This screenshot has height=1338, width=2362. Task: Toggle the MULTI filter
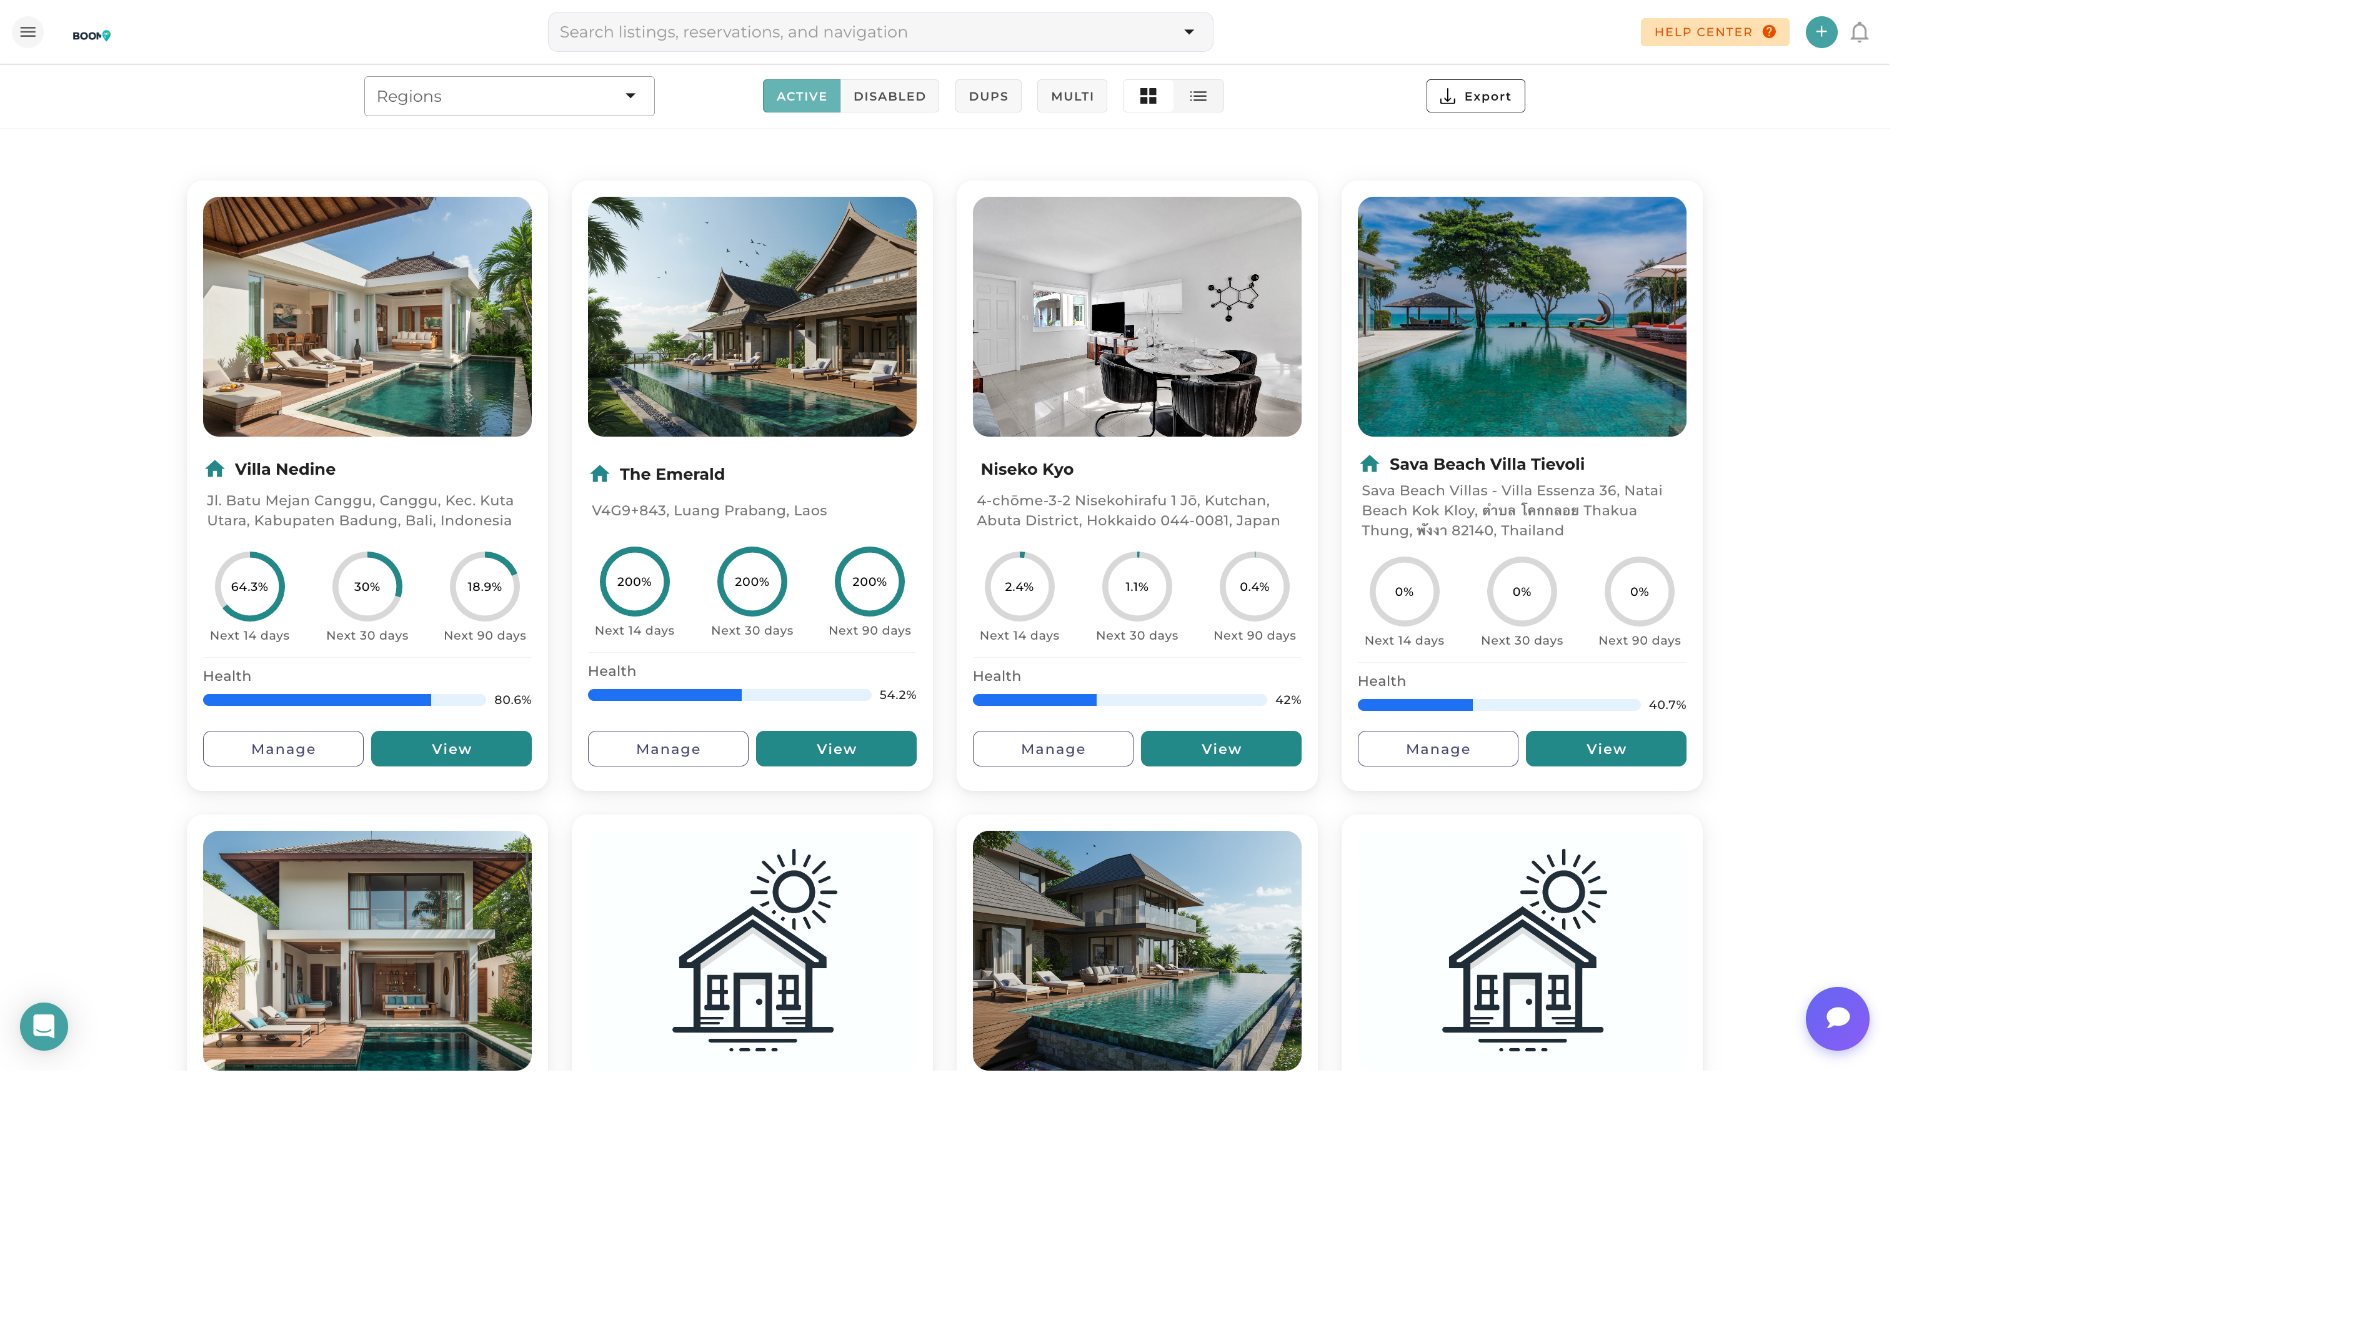(1072, 96)
